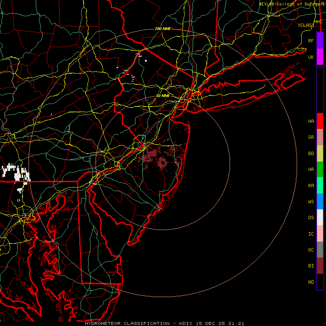
Task: Select the GC gray legend swatch
Action: 320,250
